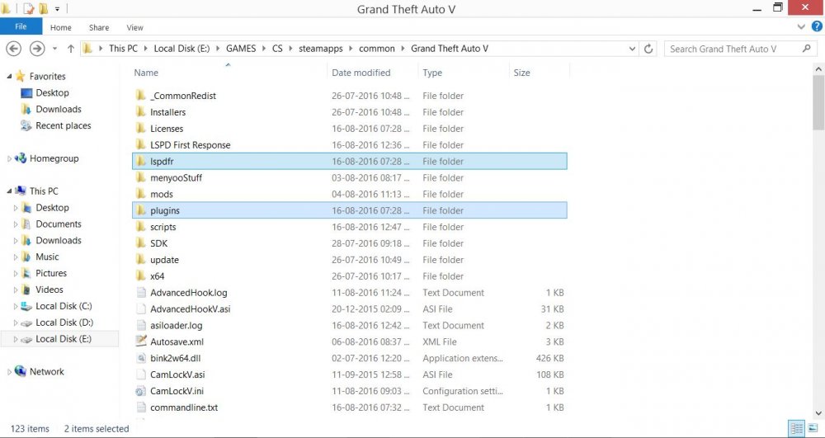Screen dimensions: 825x438
Task: Select the lspdfr folder icon
Action: (x=140, y=161)
